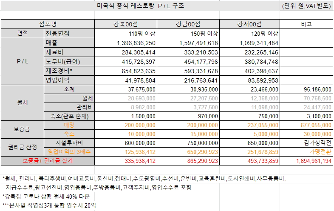
Task: Click footnote '*강북점 코로나 상황 월세 40% 다운'
Action: (x=46, y=196)
